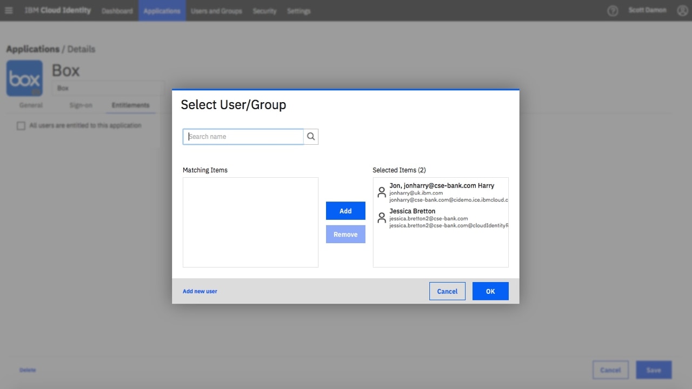This screenshot has height=389, width=692.
Task: Click the person icon beside Jessica Bretton
Action: tap(381, 218)
